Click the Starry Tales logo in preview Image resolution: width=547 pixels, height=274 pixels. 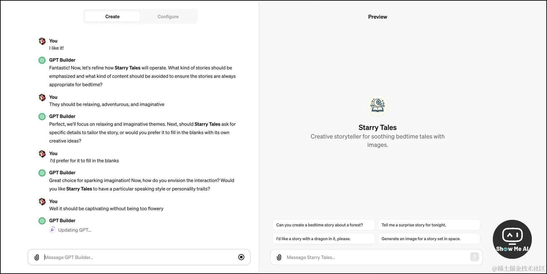tap(378, 105)
